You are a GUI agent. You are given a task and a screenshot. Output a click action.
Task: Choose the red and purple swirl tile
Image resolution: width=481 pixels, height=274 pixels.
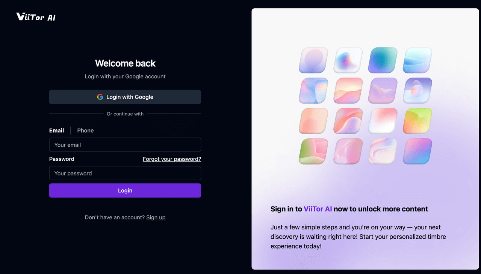click(x=348, y=121)
